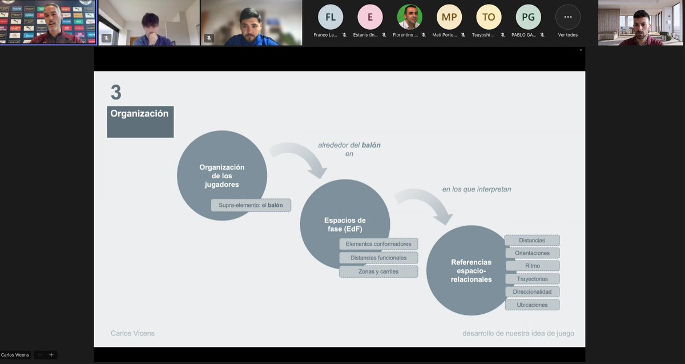Click 'Zonas y carriles' label

tap(378, 271)
